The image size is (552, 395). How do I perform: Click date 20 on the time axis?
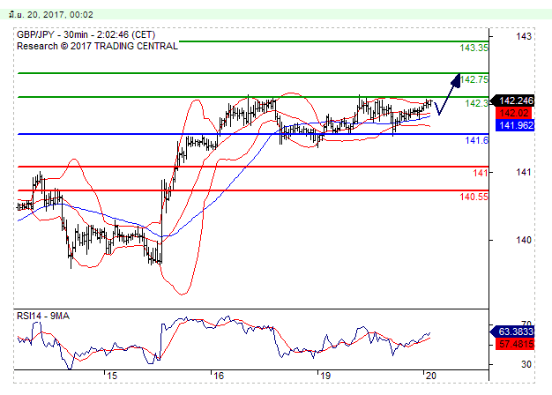tap(431, 376)
